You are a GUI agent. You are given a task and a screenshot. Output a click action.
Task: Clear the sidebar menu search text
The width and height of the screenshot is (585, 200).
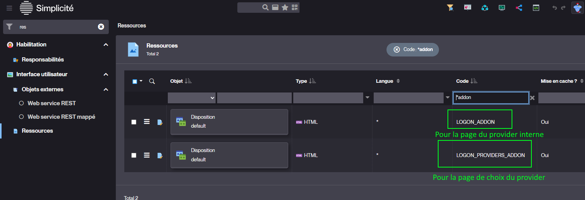[x=101, y=27]
